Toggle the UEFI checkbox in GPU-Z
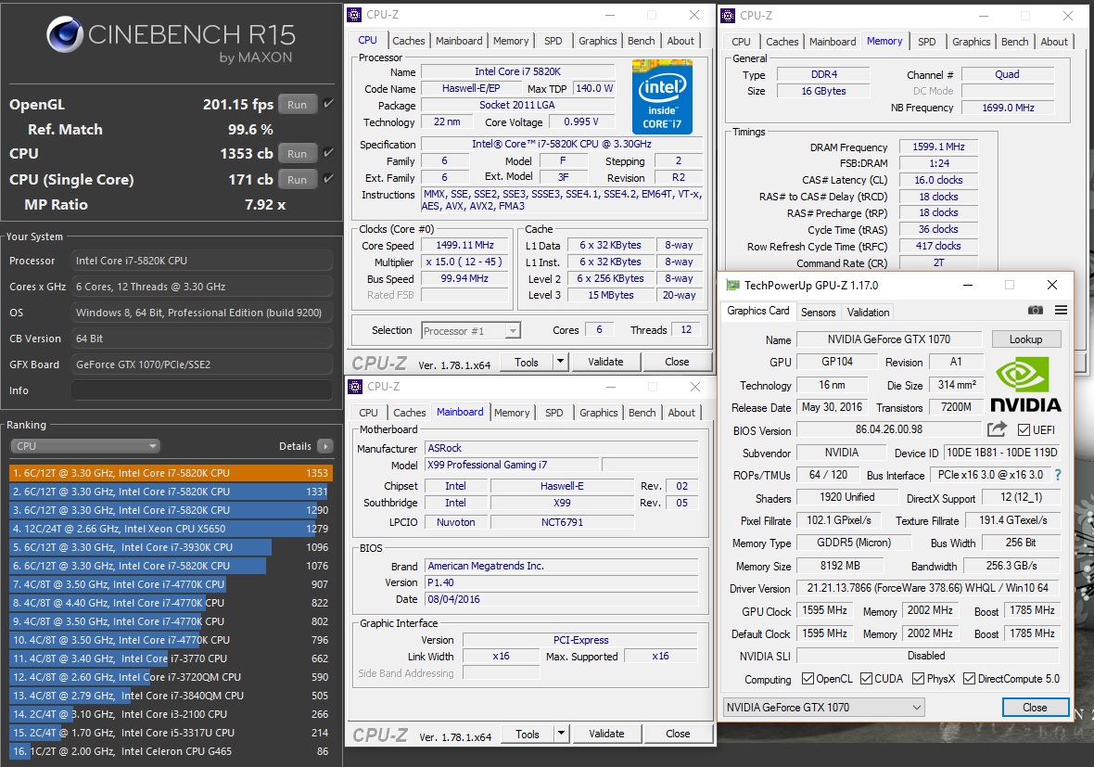 click(x=1024, y=430)
